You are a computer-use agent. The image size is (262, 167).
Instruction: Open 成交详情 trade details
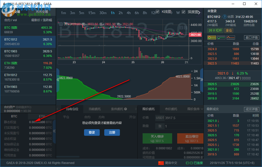(252, 109)
